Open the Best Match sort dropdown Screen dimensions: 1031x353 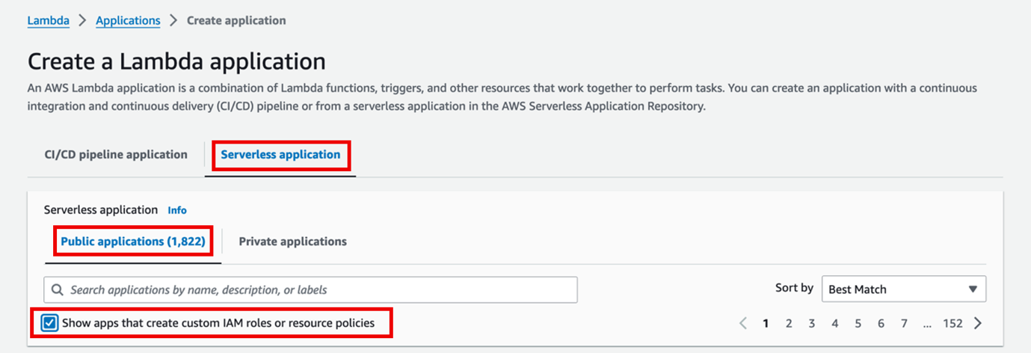point(903,289)
